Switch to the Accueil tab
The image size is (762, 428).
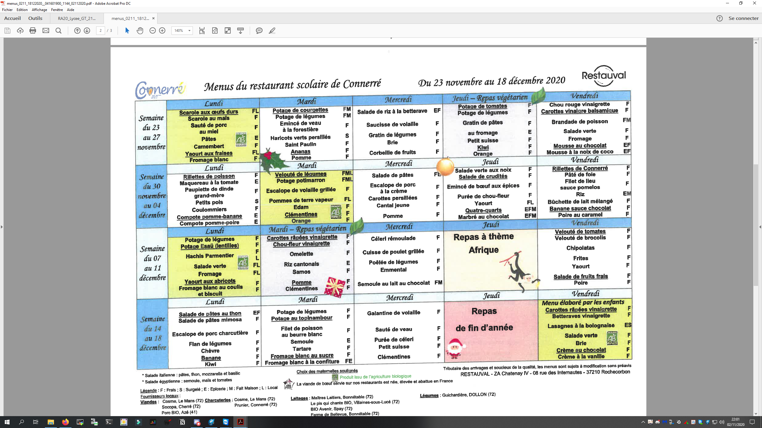[x=13, y=18]
